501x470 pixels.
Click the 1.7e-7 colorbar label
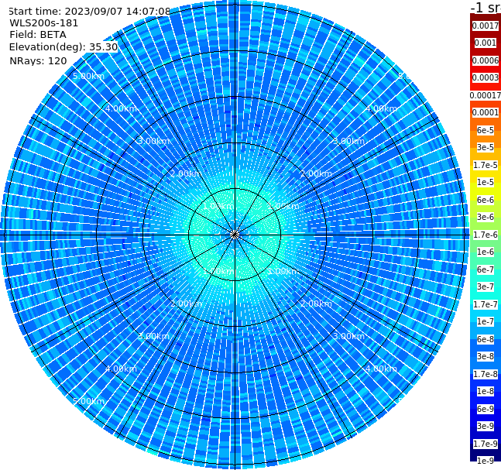[x=486, y=304]
